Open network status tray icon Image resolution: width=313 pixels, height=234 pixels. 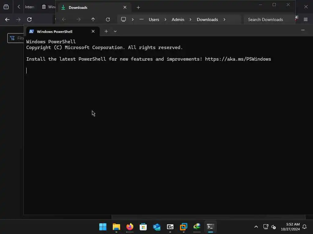click(x=266, y=227)
